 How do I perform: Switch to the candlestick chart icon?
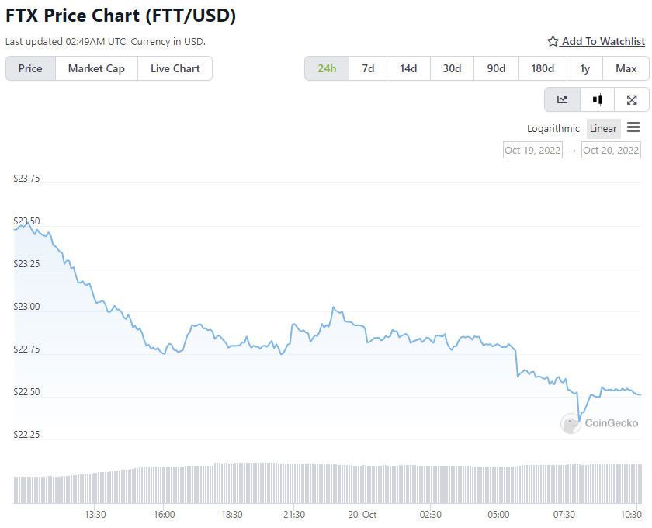(x=598, y=99)
